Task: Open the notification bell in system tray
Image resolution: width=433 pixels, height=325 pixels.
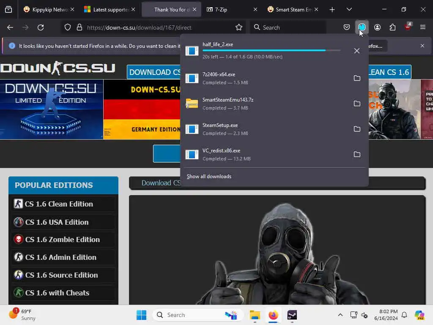Action: (x=404, y=315)
